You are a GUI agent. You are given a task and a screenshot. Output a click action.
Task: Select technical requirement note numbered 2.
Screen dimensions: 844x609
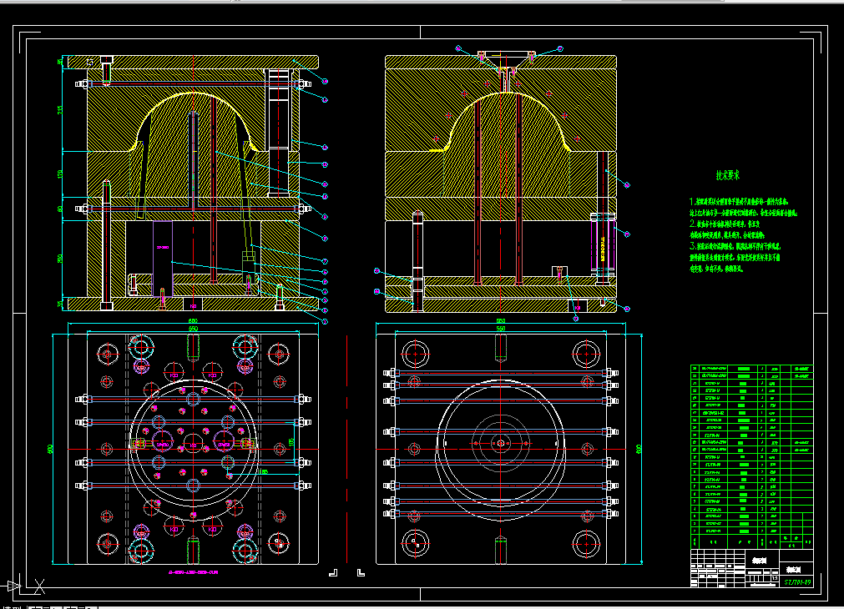click(x=727, y=229)
